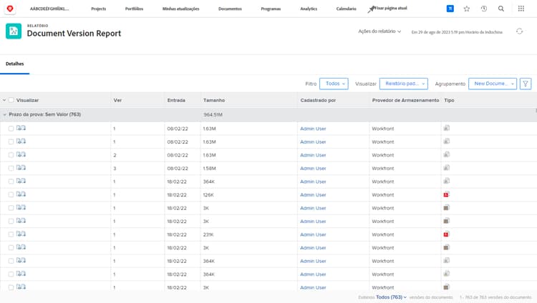Click the pin icon for Fixar página atual
This screenshot has width=537, height=303.
point(370,9)
